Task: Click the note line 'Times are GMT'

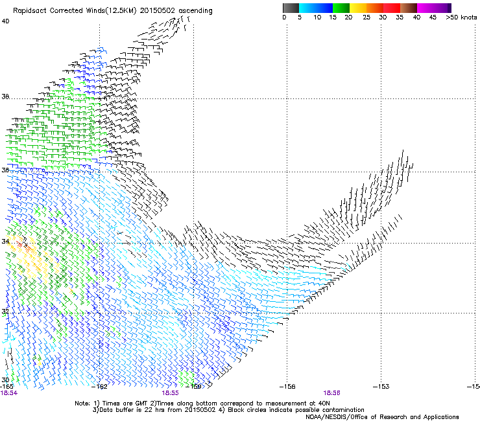Action: point(125,404)
